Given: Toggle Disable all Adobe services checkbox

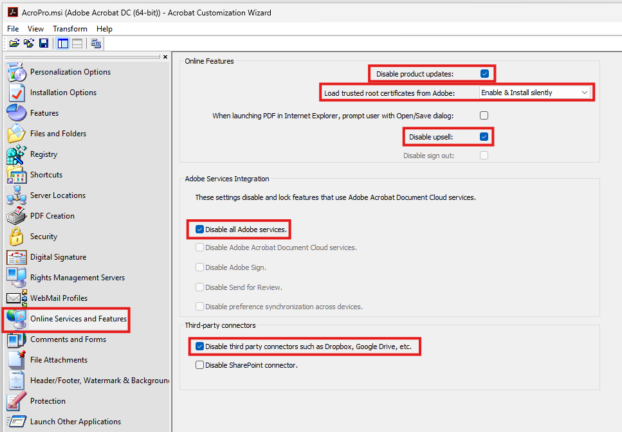Looking at the screenshot, I should click(x=200, y=230).
